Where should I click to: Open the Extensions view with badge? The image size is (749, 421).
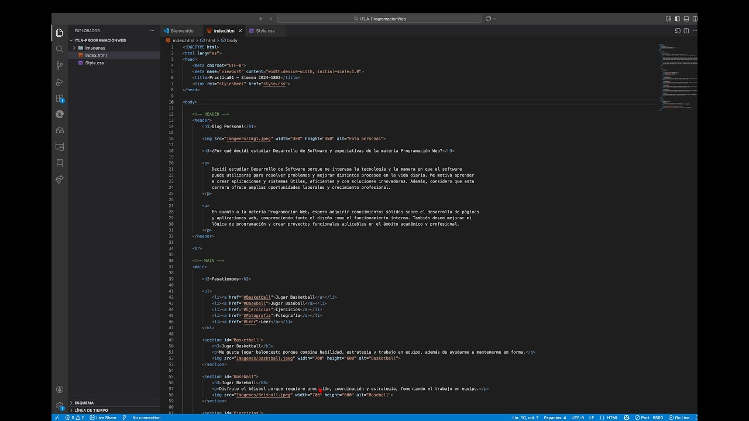pyautogui.click(x=59, y=98)
